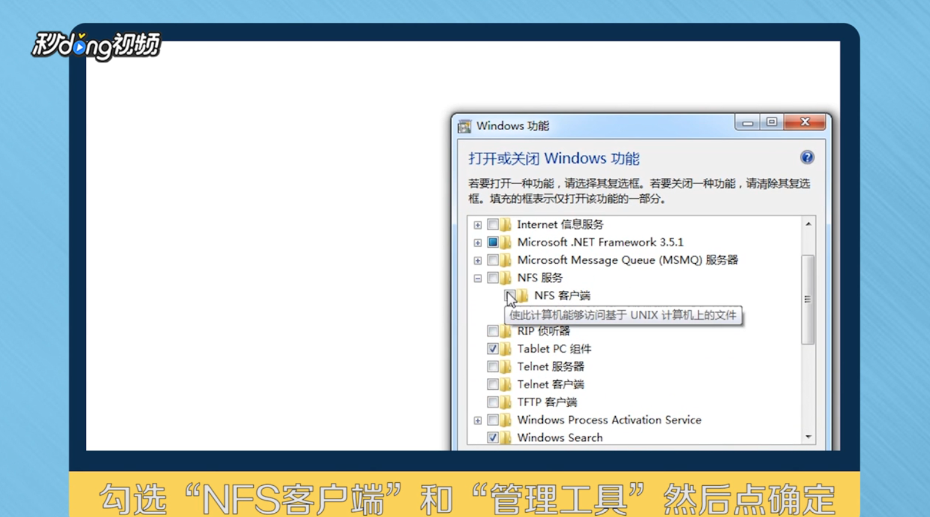Click the Tablet PC 组件 folder icon
930x517 pixels.
coord(506,348)
